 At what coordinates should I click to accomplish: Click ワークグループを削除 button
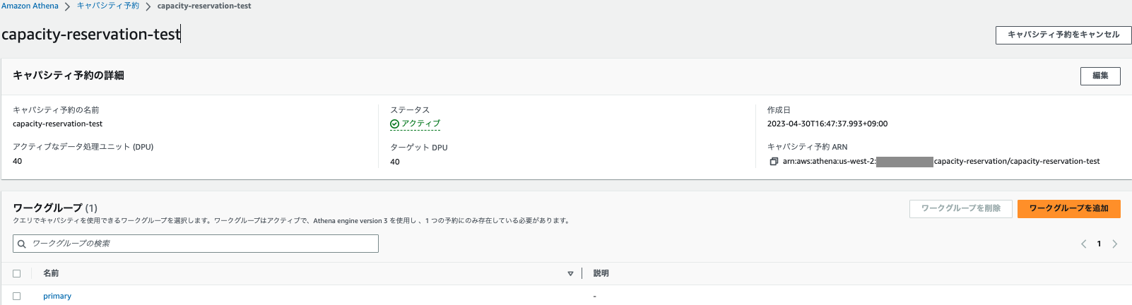961,208
